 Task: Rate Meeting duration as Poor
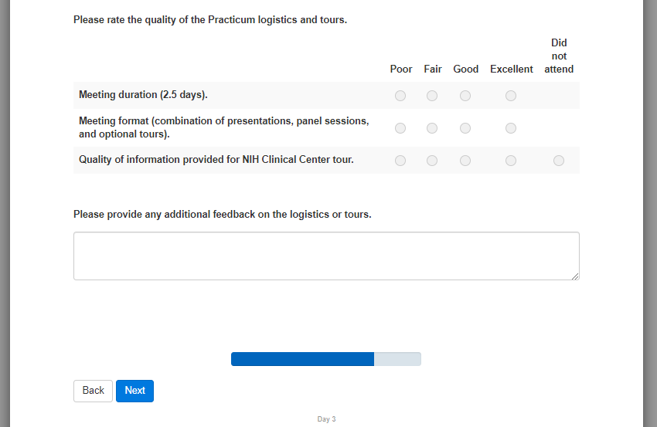click(x=400, y=96)
